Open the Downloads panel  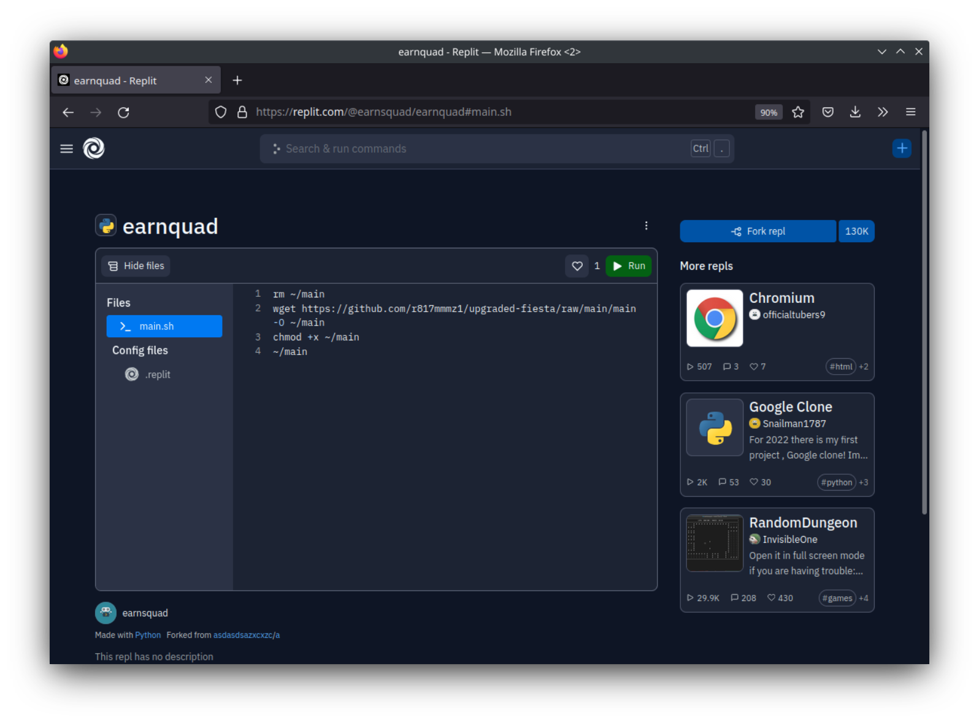[x=855, y=112]
